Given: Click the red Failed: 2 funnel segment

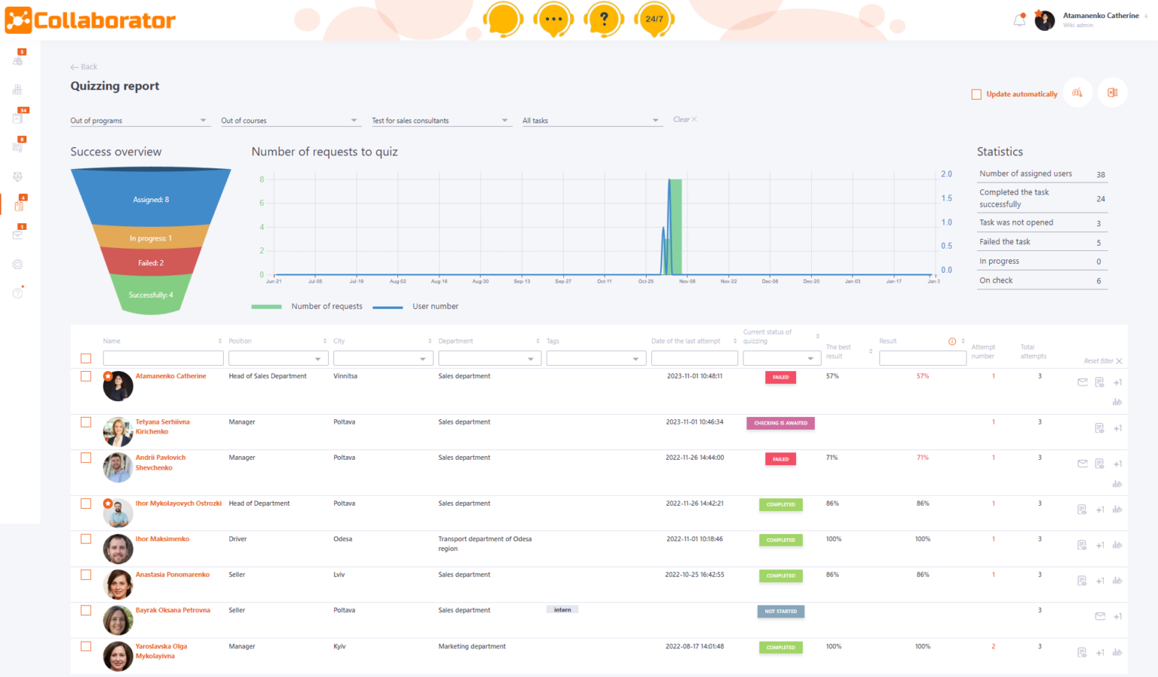Looking at the screenshot, I should click(151, 262).
